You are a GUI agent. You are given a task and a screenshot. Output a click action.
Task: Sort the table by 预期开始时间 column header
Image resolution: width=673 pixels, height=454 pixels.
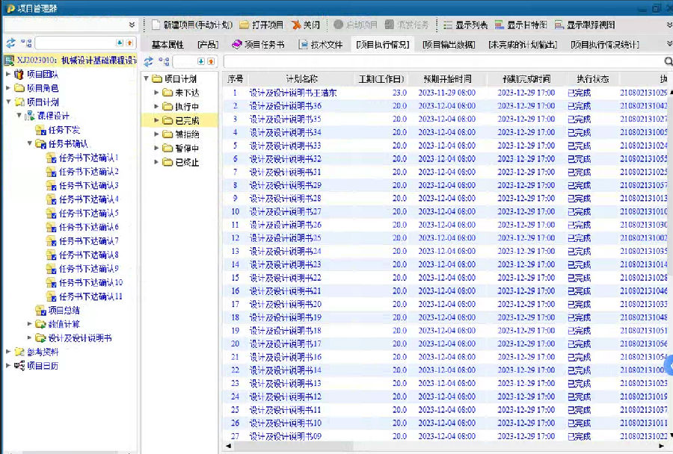446,78
